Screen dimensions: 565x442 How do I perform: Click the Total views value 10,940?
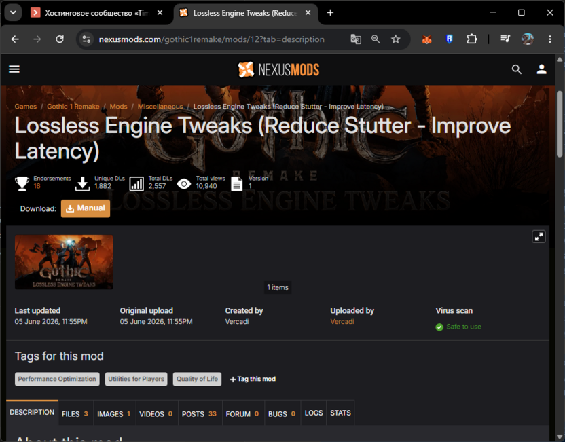coord(206,186)
